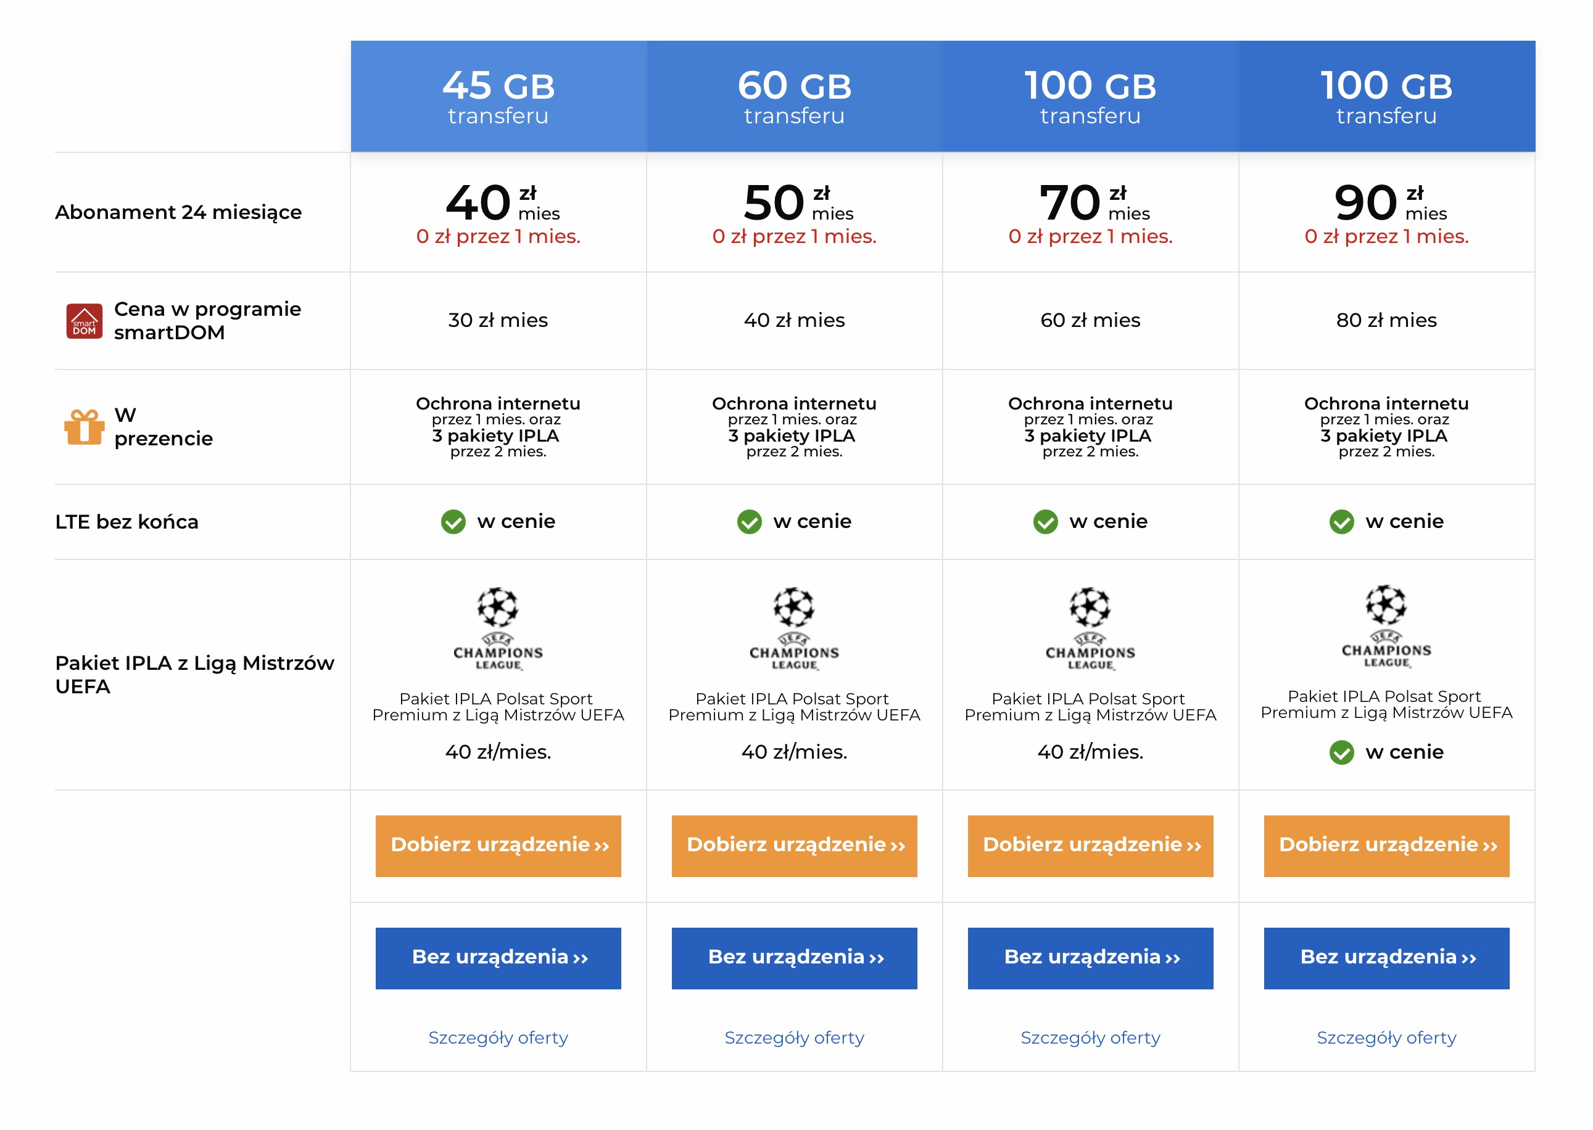Click Champions League logo in 45 GB column
The height and width of the screenshot is (1130, 1593).
pos(498,629)
